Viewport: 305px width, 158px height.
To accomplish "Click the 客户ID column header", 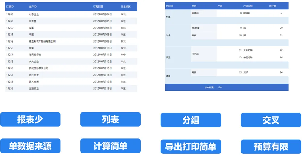I will pos(33,7).
